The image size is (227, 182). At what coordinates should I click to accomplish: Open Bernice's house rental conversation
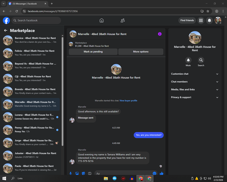coord(30,40)
